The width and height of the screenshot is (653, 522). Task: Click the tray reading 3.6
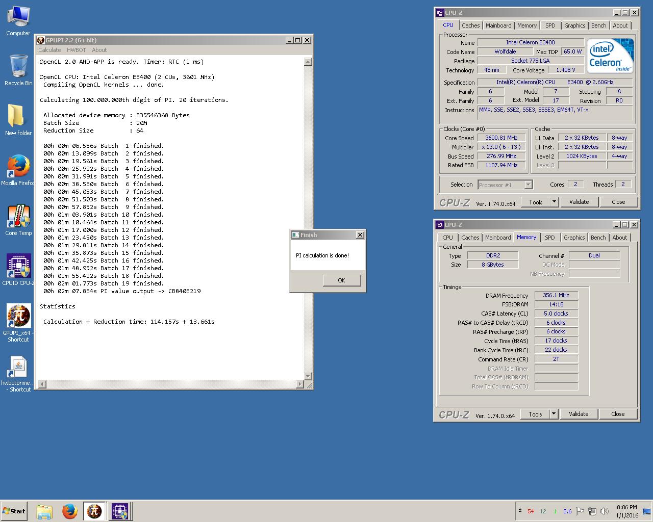pyautogui.click(x=567, y=511)
